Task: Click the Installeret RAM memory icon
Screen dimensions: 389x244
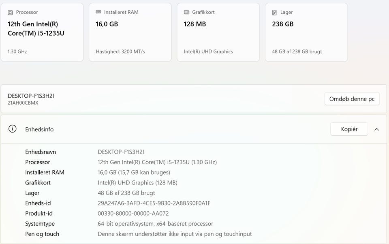Action: click(98, 12)
